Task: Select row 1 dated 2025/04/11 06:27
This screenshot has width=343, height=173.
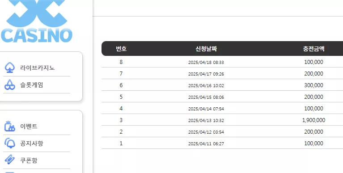Action: tap(222, 143)
